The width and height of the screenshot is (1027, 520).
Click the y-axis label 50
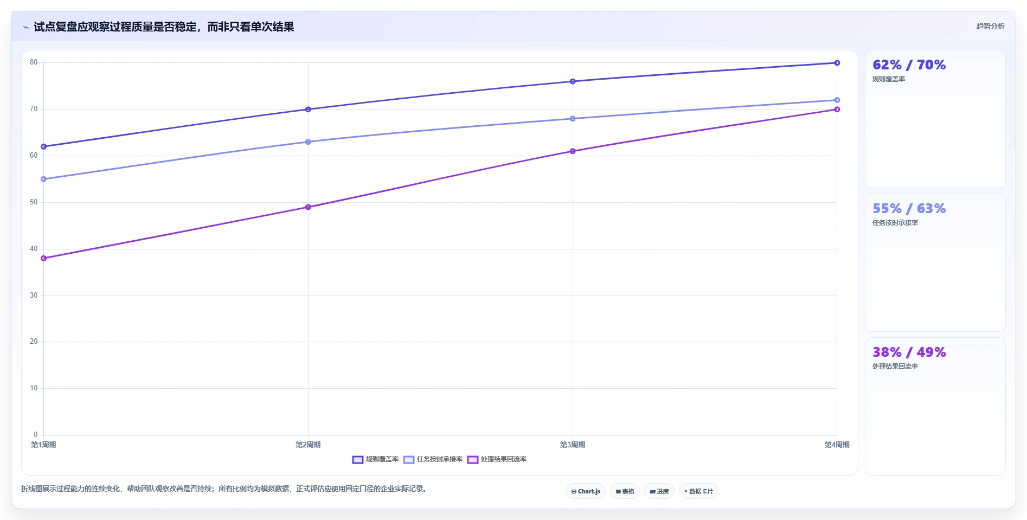tap(34, 202)
